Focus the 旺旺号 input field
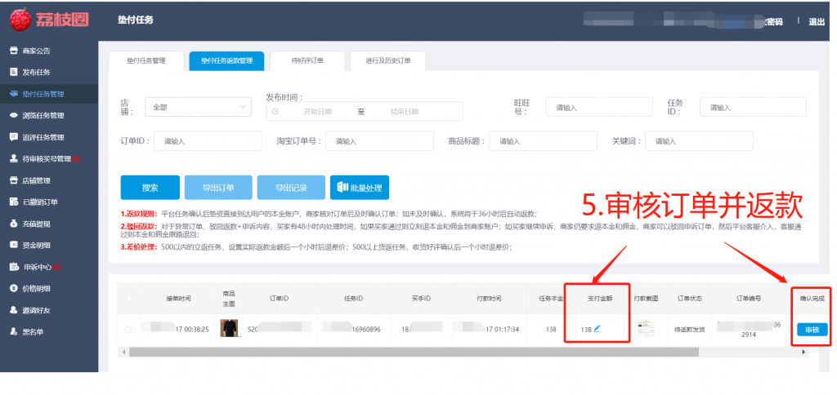Viewport: 837px width, 395px height. click(599, 107)
